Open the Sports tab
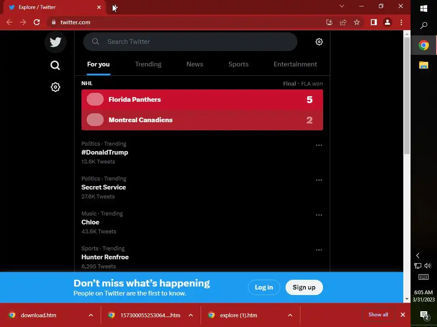 click(x=238, y=64)
